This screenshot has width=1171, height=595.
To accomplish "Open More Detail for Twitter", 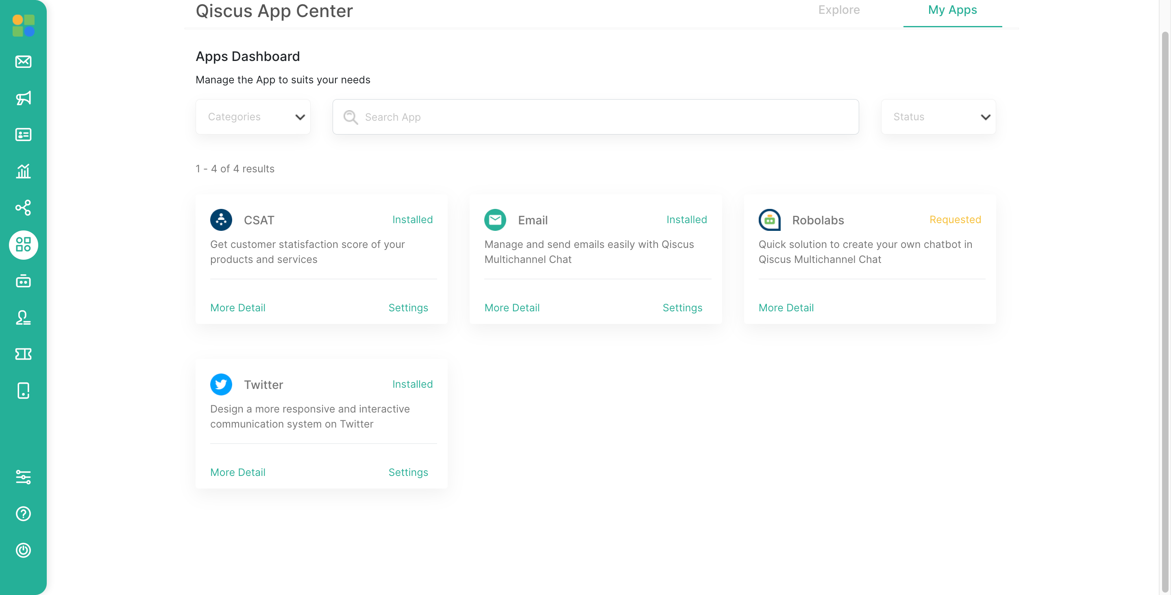I will tap(238, 472).
